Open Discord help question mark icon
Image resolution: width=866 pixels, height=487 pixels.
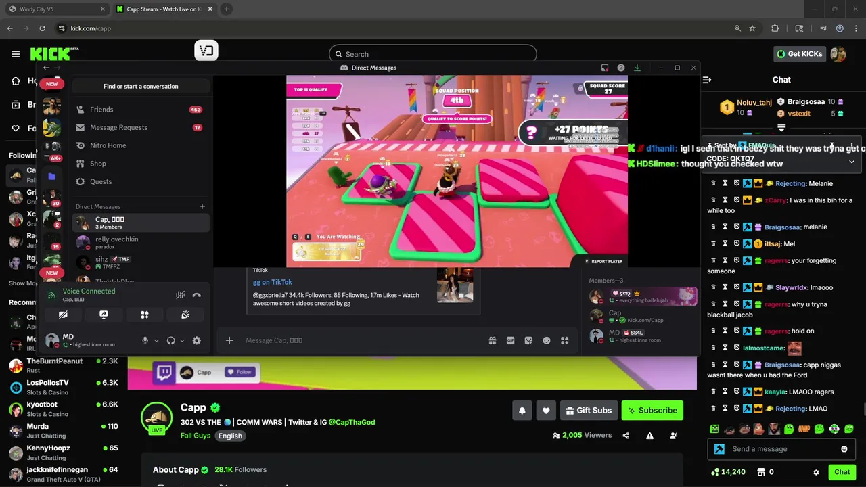pos(621,68)
